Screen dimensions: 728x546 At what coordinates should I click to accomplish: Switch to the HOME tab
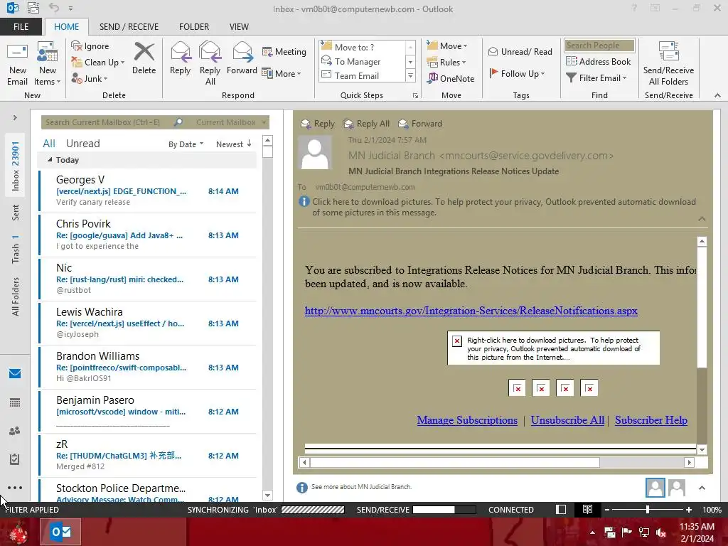coord(66,27)
